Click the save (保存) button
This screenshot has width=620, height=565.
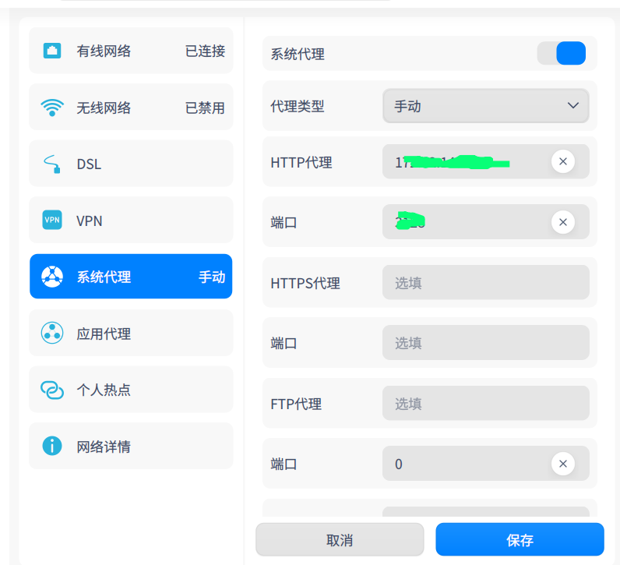(520, 540)
